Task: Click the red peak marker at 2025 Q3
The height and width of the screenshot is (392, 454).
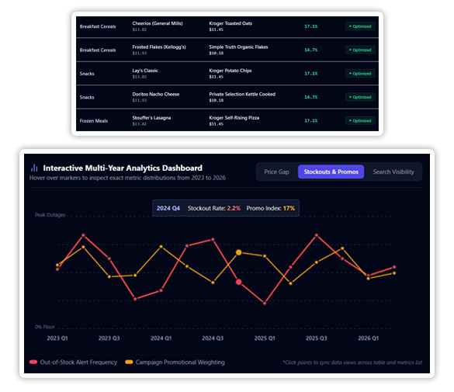Action: [x=316, y=235]
